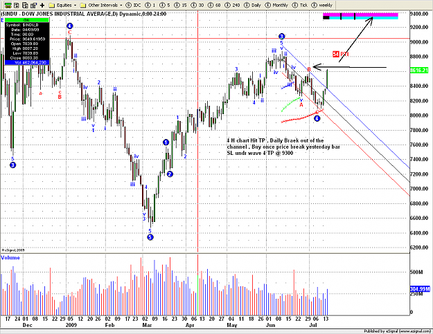Switch to the 30-minute interval

[198, 5]
